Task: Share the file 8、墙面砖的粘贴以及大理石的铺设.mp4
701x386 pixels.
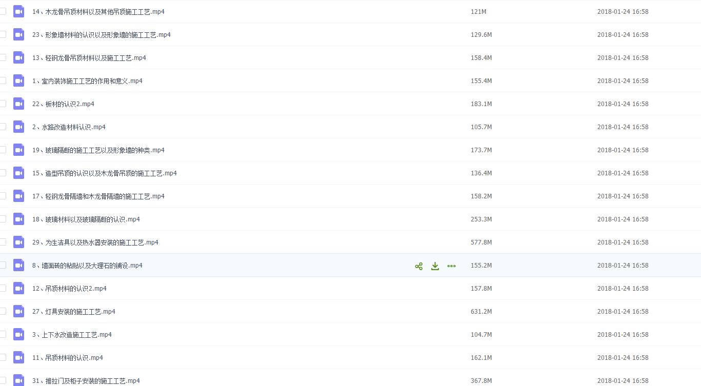Action: pyautogui.click(x=419, y=266)
